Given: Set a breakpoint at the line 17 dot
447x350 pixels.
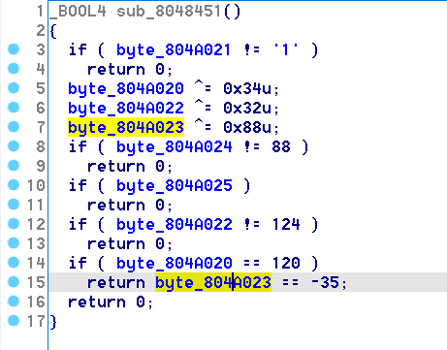Looking at the screenshot, I should tap(14, 321).
